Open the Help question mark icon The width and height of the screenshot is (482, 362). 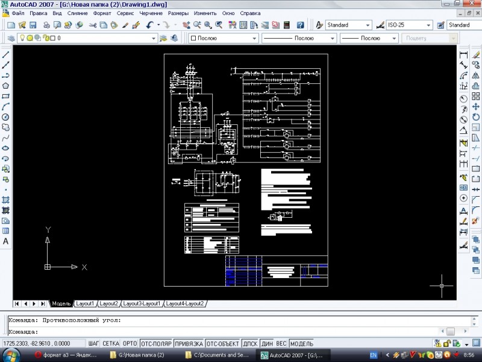300,25
